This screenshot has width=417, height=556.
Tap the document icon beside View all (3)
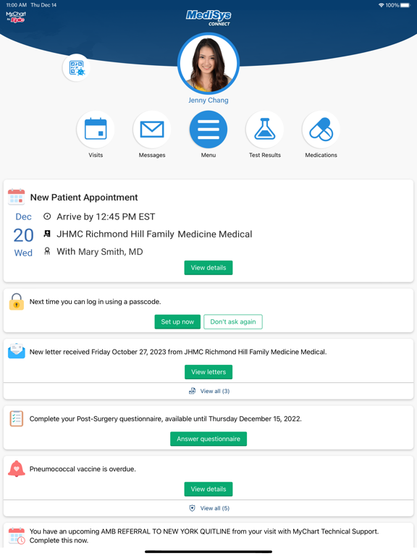coord(192,391)
